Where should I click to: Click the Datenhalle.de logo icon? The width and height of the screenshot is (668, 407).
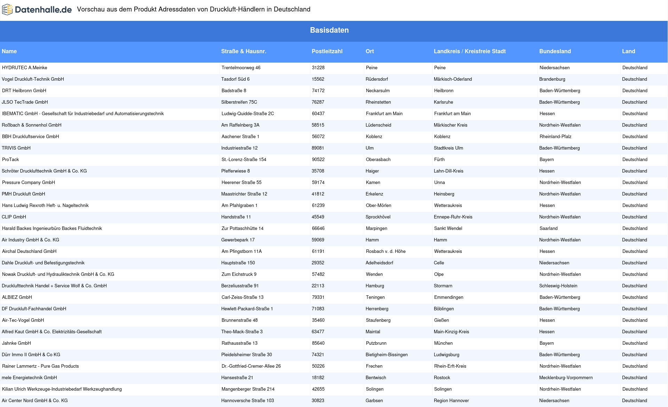[7, 10]
